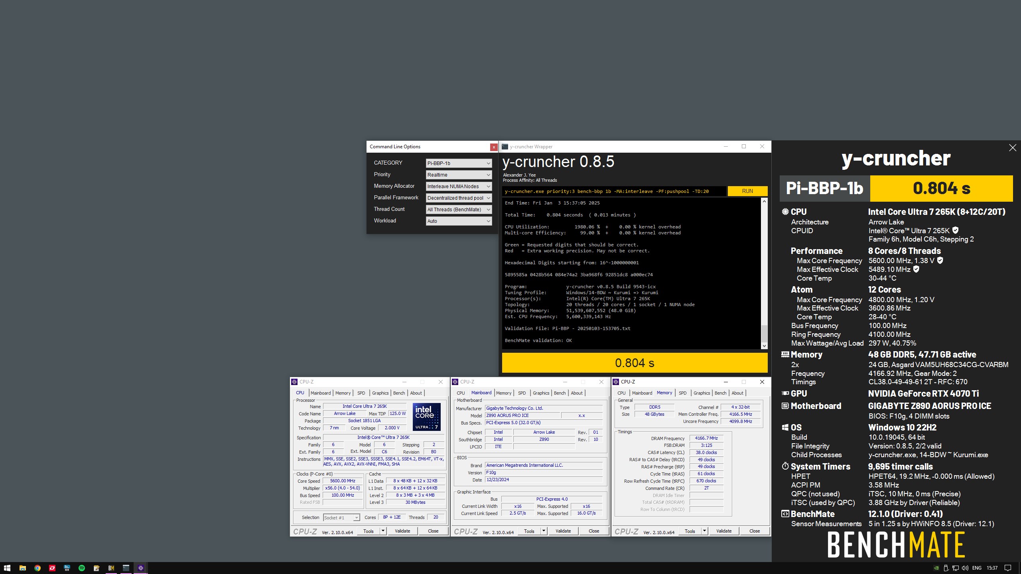Open the volume control tray icon
This screenshot has height=574, width=1021.
click(x=965, y=568)
